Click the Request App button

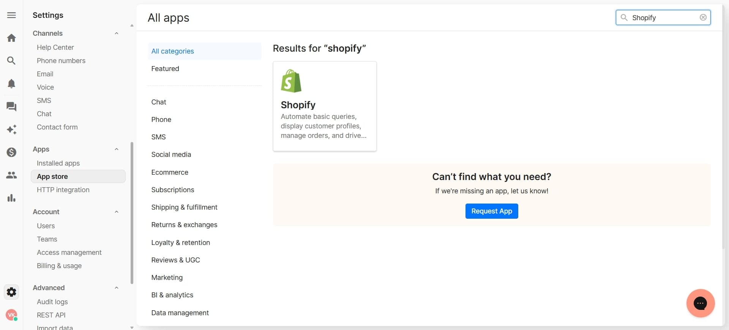[491, 211]
